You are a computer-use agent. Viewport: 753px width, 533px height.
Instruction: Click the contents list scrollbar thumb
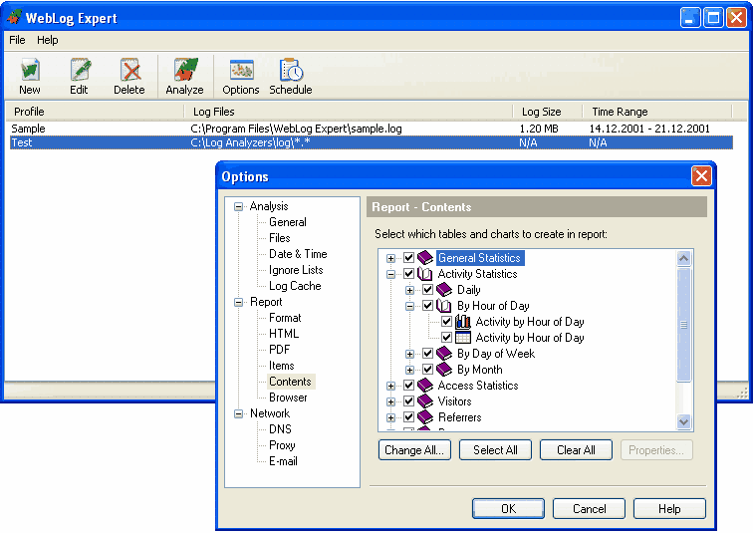[684, 325]
